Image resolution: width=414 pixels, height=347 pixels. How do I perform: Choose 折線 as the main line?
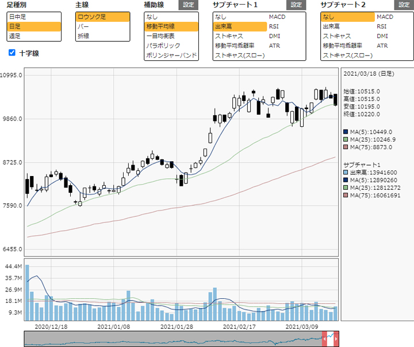(x=103, y=36)
